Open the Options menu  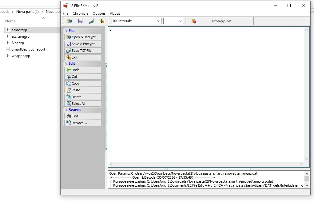pyautogui.click(x=99, y=13)
